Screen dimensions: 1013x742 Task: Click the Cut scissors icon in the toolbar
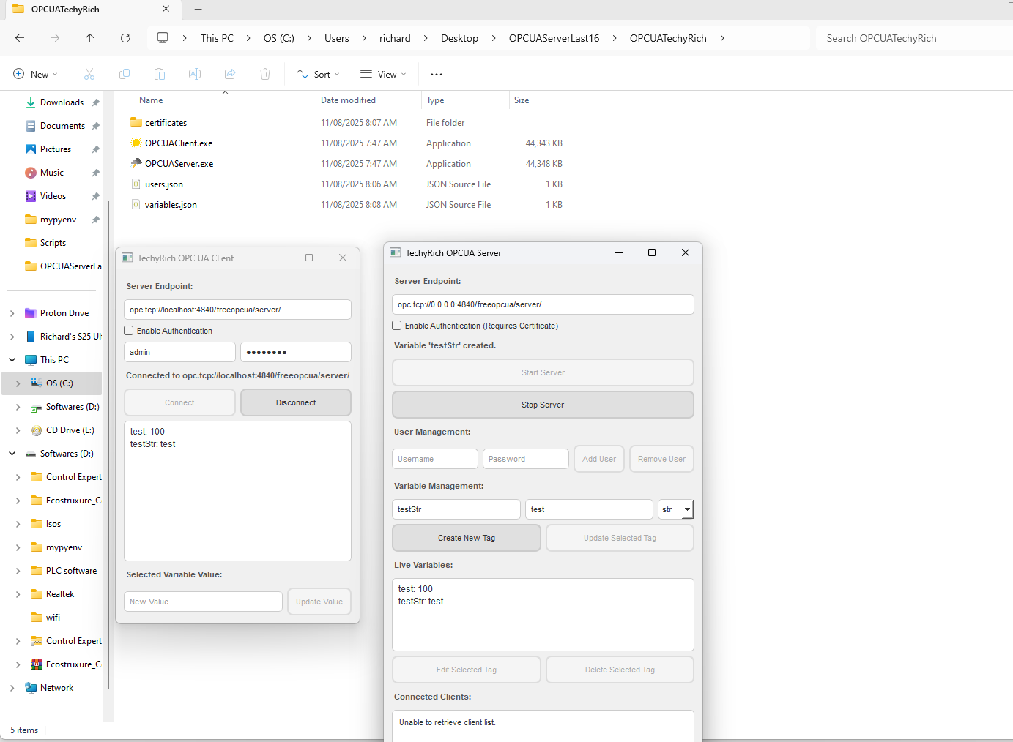(x=89, y=74)
